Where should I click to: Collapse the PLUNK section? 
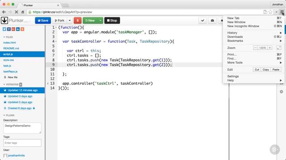[9, 115]
